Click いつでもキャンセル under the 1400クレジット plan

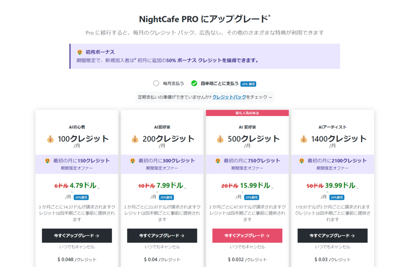332,247
